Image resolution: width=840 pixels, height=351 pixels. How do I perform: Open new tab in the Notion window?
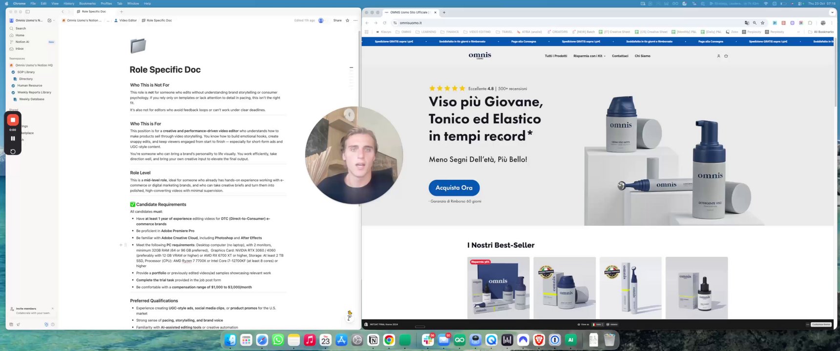122,11
